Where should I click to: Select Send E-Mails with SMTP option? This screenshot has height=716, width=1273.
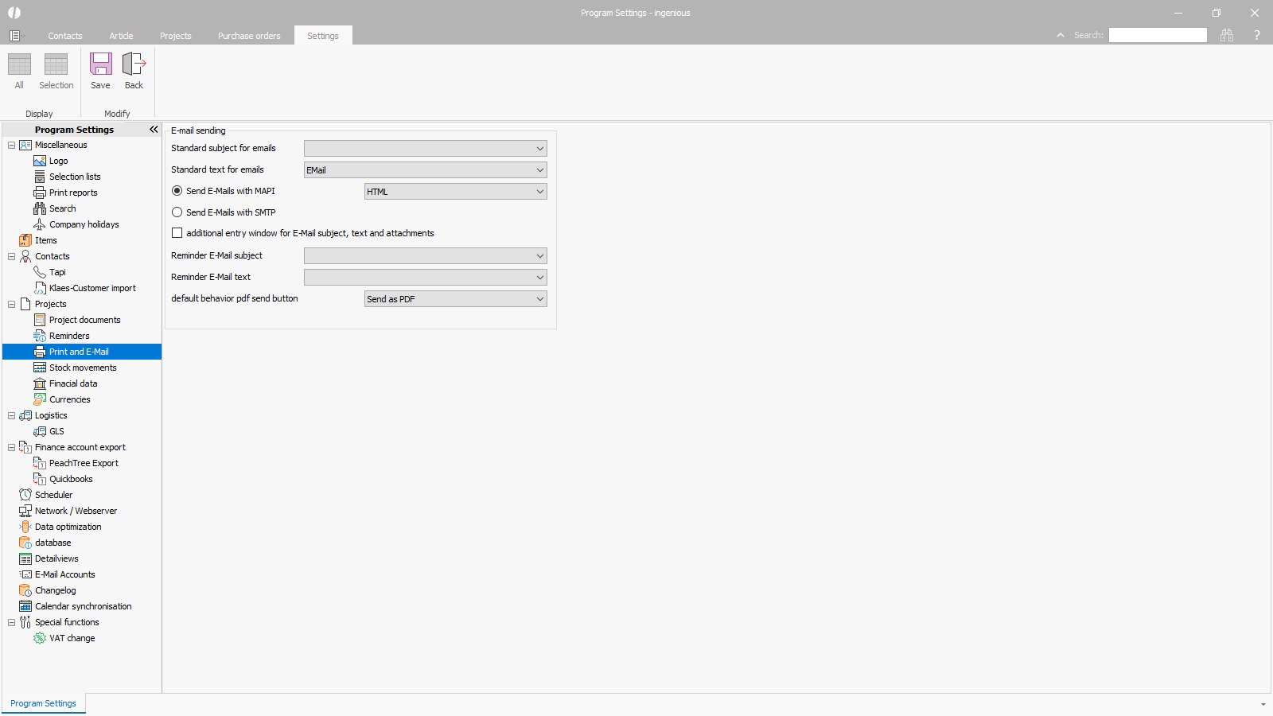point(177,212)
